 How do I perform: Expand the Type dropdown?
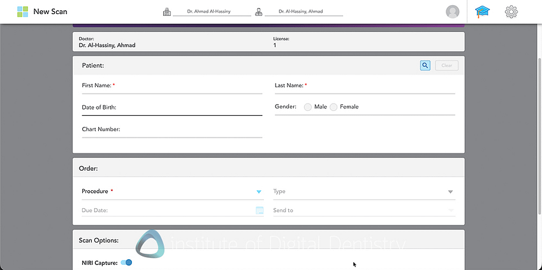pos(450,192)
